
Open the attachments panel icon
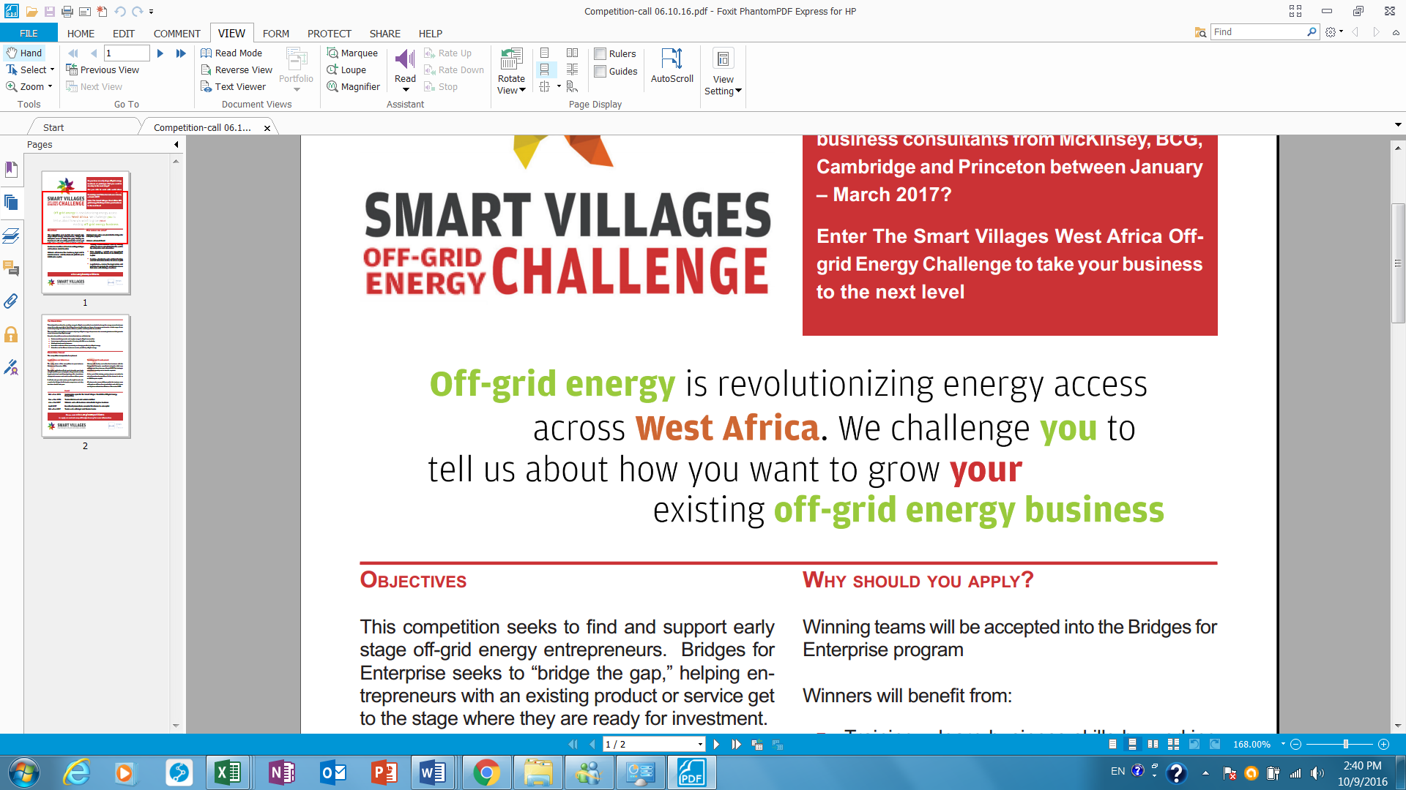(11, 301)
